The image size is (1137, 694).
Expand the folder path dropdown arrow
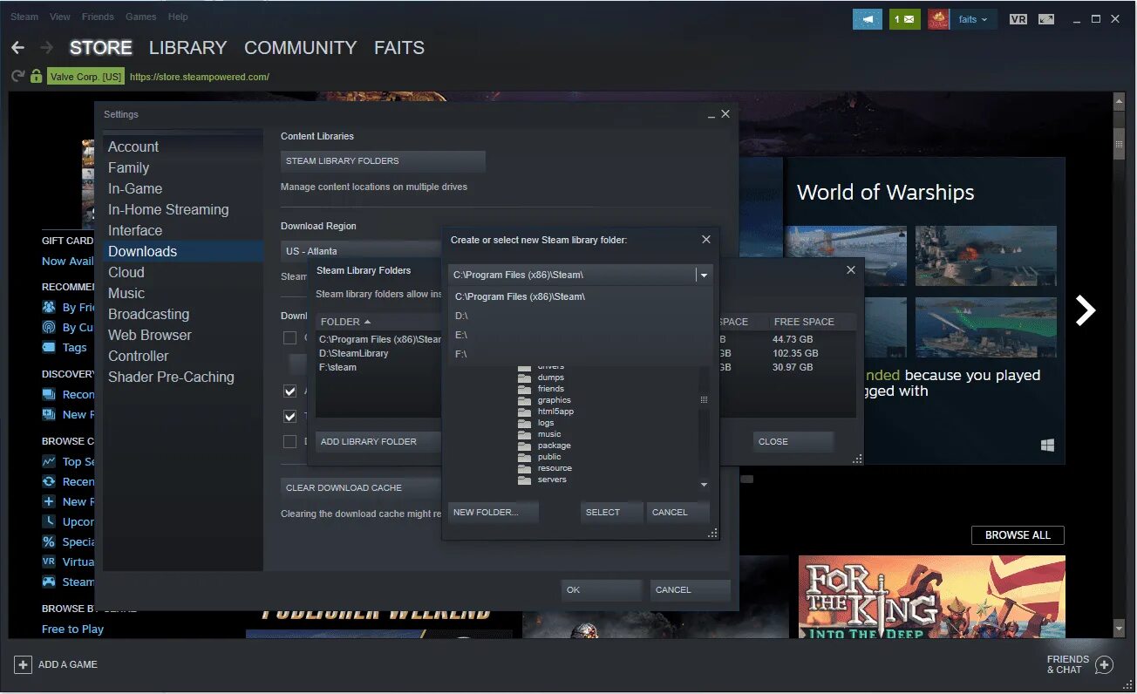coord(703,275)
